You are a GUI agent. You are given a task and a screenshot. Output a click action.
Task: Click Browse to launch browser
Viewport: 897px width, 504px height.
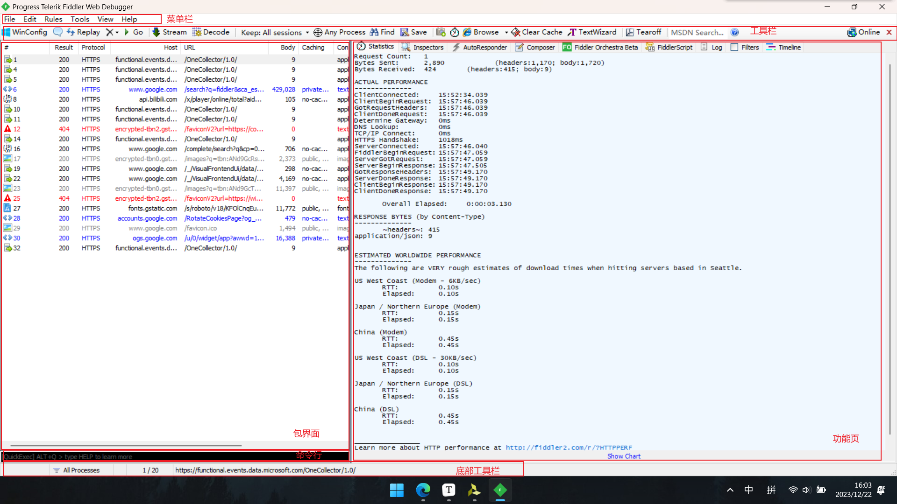click(481, 32)
